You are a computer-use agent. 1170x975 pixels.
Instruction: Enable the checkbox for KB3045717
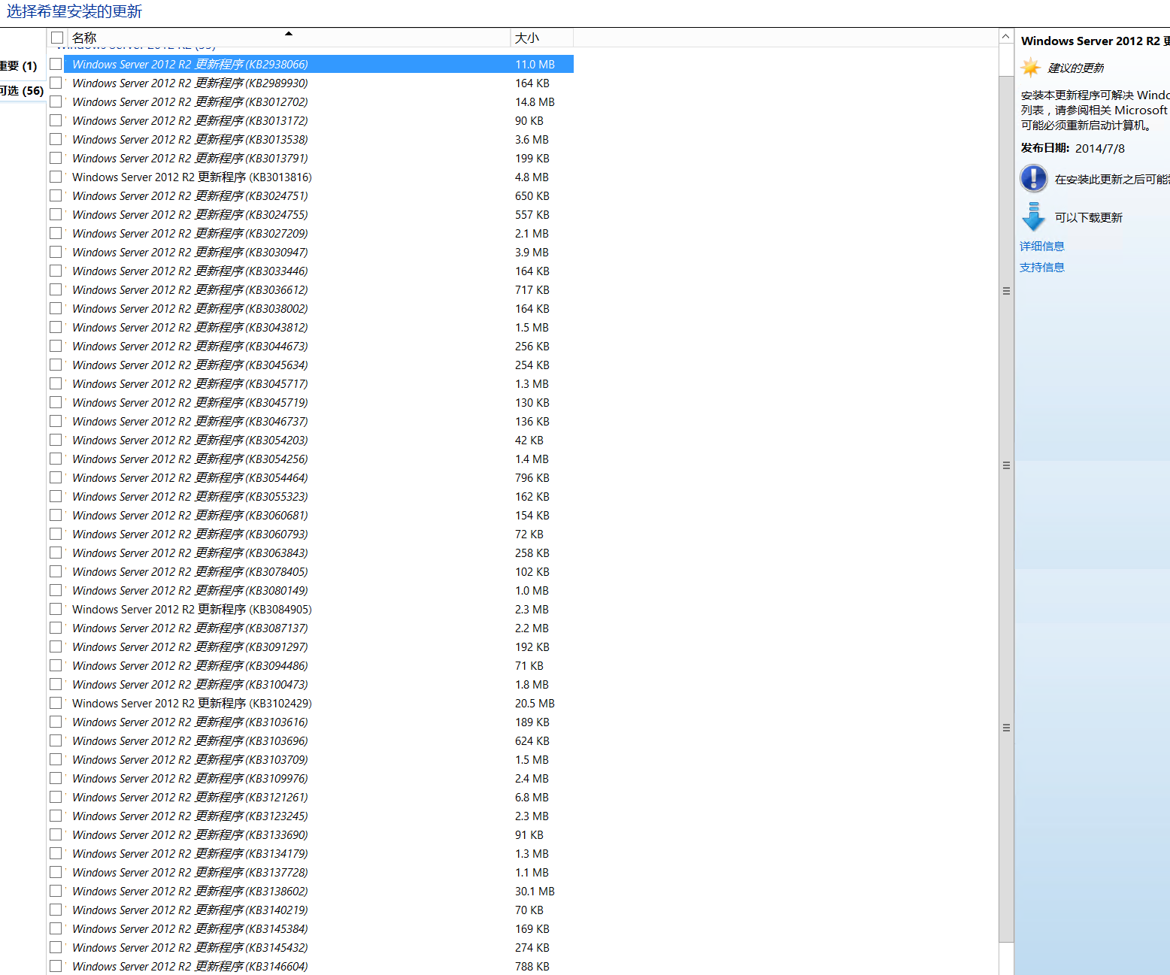pyautogui.click(x=56, y=383)
